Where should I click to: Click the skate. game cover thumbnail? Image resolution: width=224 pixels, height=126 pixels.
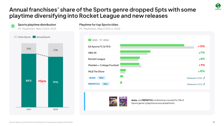pos(113,101)
